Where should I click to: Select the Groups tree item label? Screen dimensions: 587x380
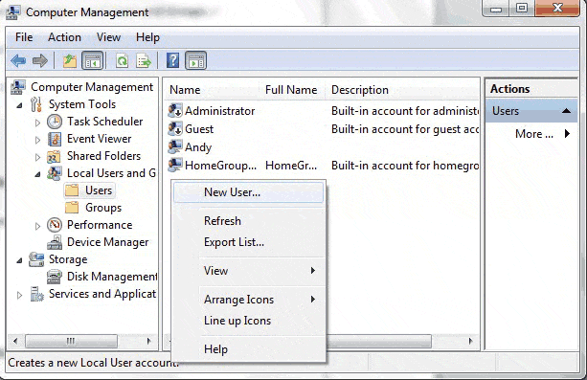click(103, 208)
